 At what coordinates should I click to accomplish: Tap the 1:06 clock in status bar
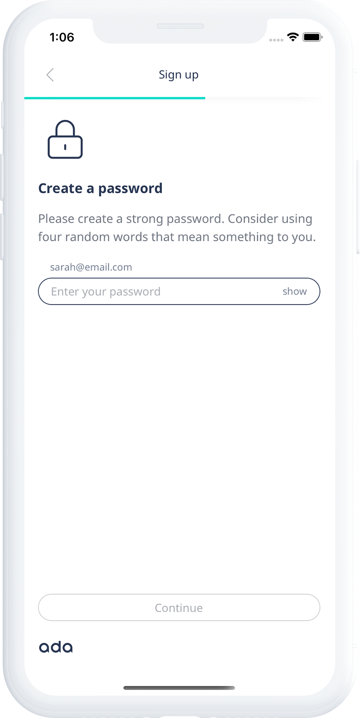(x=62, y=37)
